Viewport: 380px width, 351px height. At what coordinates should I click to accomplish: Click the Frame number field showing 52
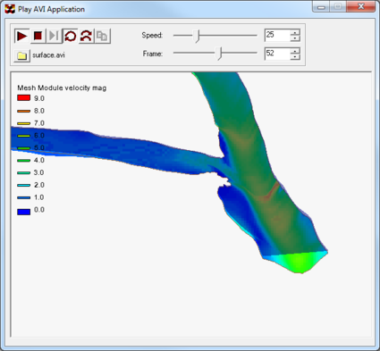tap(277, 54)
